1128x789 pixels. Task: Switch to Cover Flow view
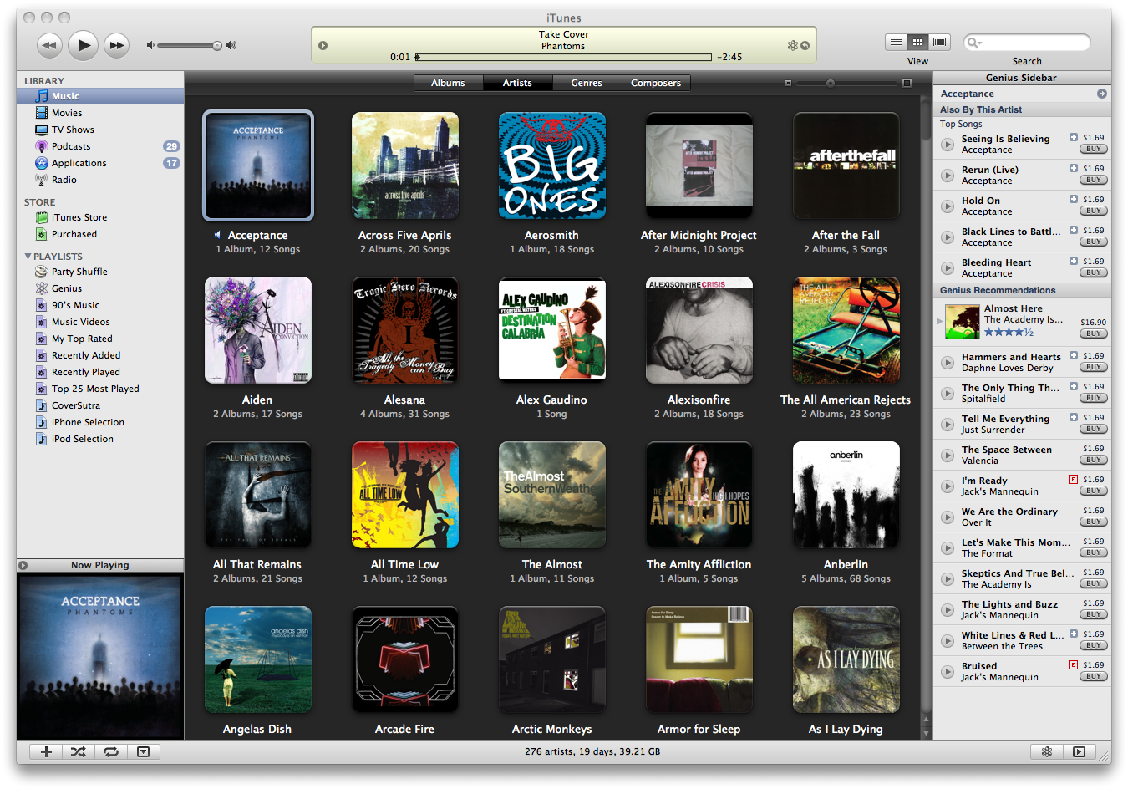(x=939, y=42)
